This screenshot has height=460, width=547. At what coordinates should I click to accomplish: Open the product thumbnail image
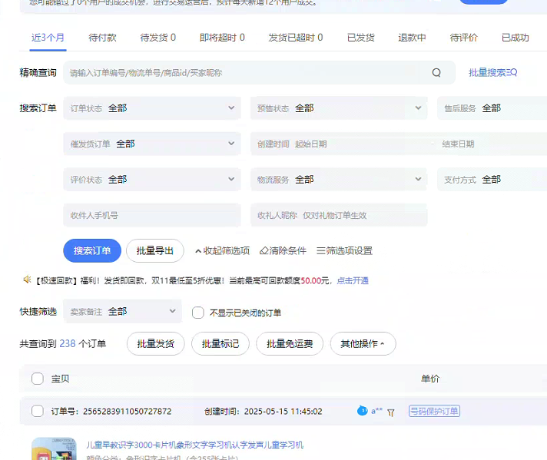tap(54, 449)
